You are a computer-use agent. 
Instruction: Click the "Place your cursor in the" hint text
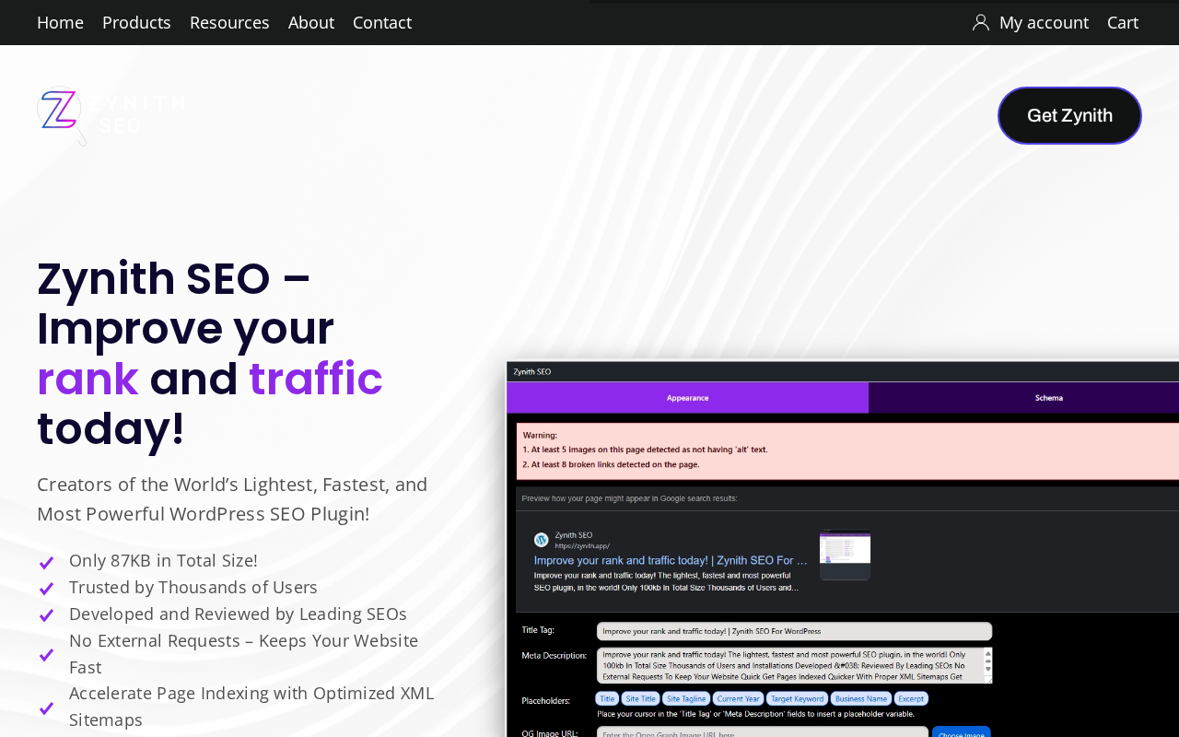[x=755, y=713]
